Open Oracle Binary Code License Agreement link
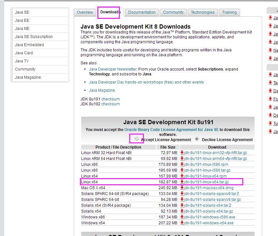278x236 pixels. pos(171,130)
